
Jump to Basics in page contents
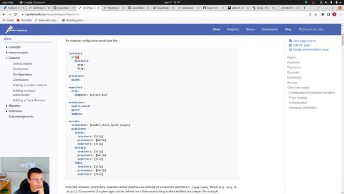pyautogui.click(x=291, y=58)
